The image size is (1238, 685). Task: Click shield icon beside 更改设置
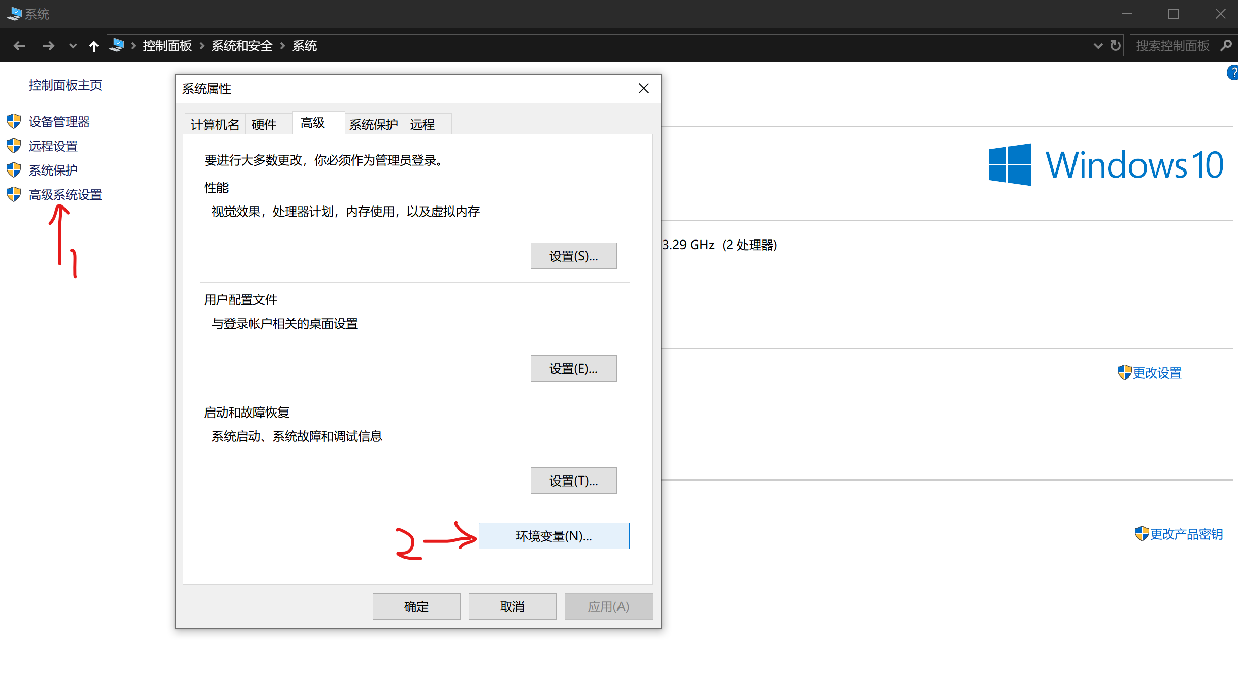[x=1124, y=372]
